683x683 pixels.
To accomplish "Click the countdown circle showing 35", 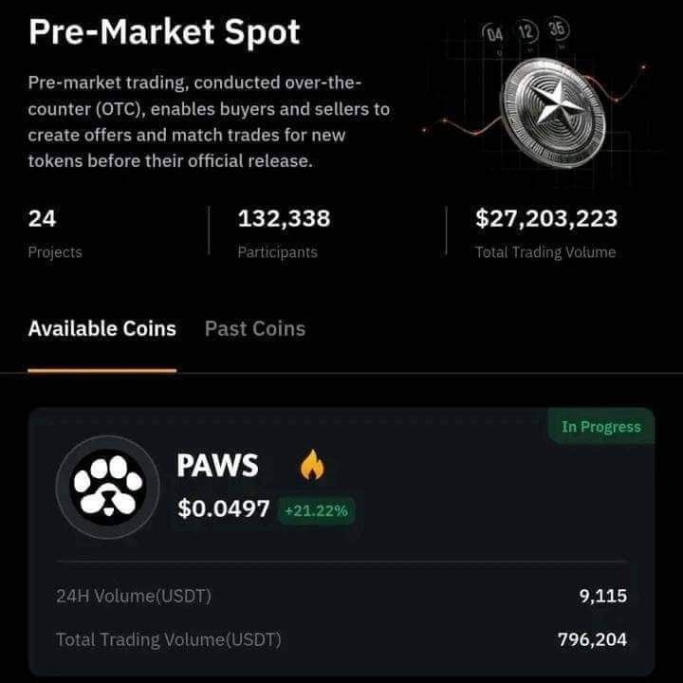I will (557, 29).
